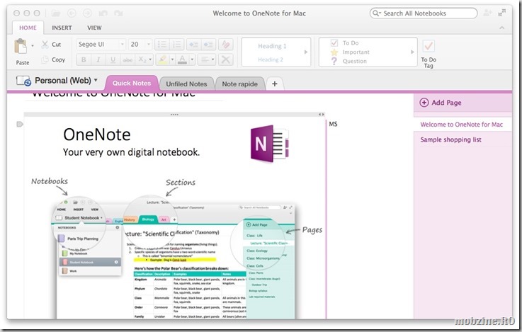Click the yellow text highlight color button
The height and width of the screenshot is (332, 522).
[x=162, y=60]
